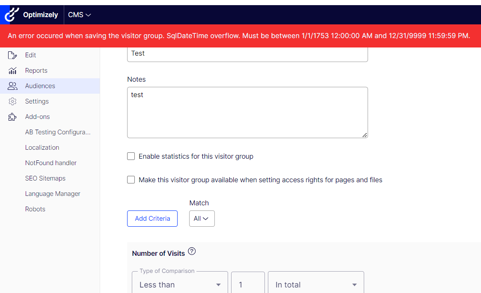481x293 pixels.
Task: Click the Add-ons puzzle icon
Action: click(12, 117)
